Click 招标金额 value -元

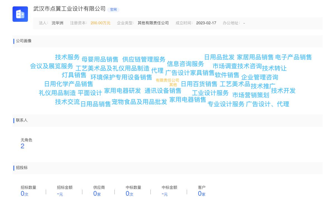[x=60, y=194]
